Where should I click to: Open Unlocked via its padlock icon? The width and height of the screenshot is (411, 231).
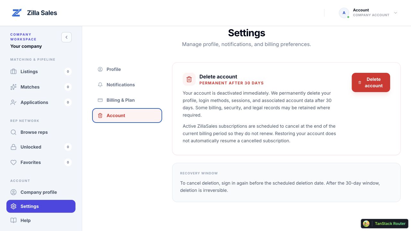pos(13,147)
